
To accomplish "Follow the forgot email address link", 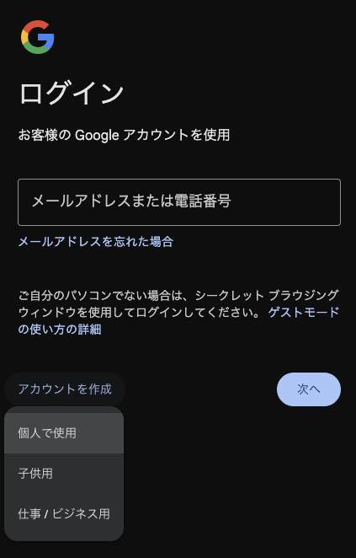I will [x=96, y=242].
